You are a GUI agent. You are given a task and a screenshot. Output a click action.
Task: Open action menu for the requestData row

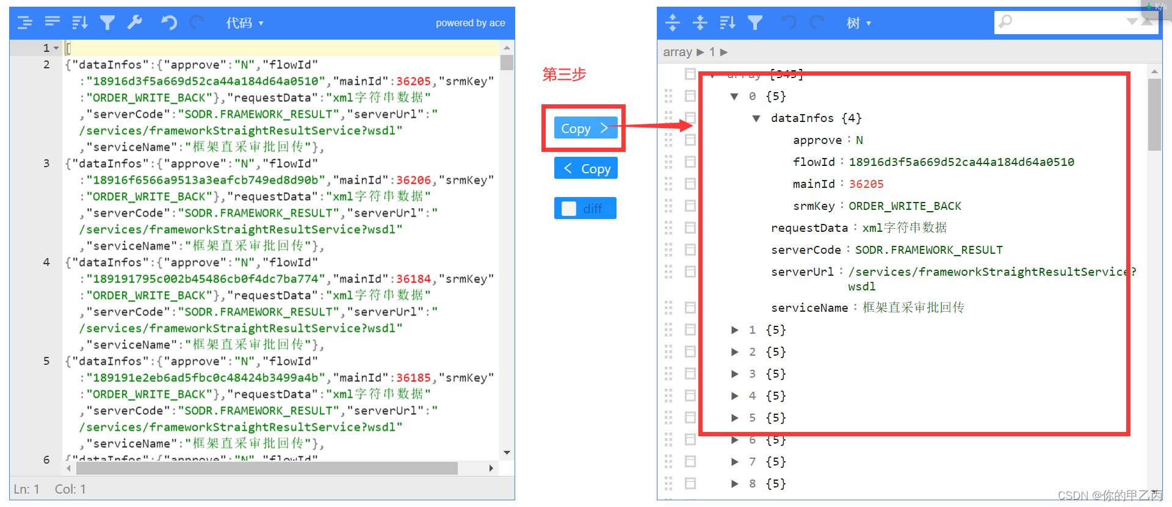pos(690,228)
